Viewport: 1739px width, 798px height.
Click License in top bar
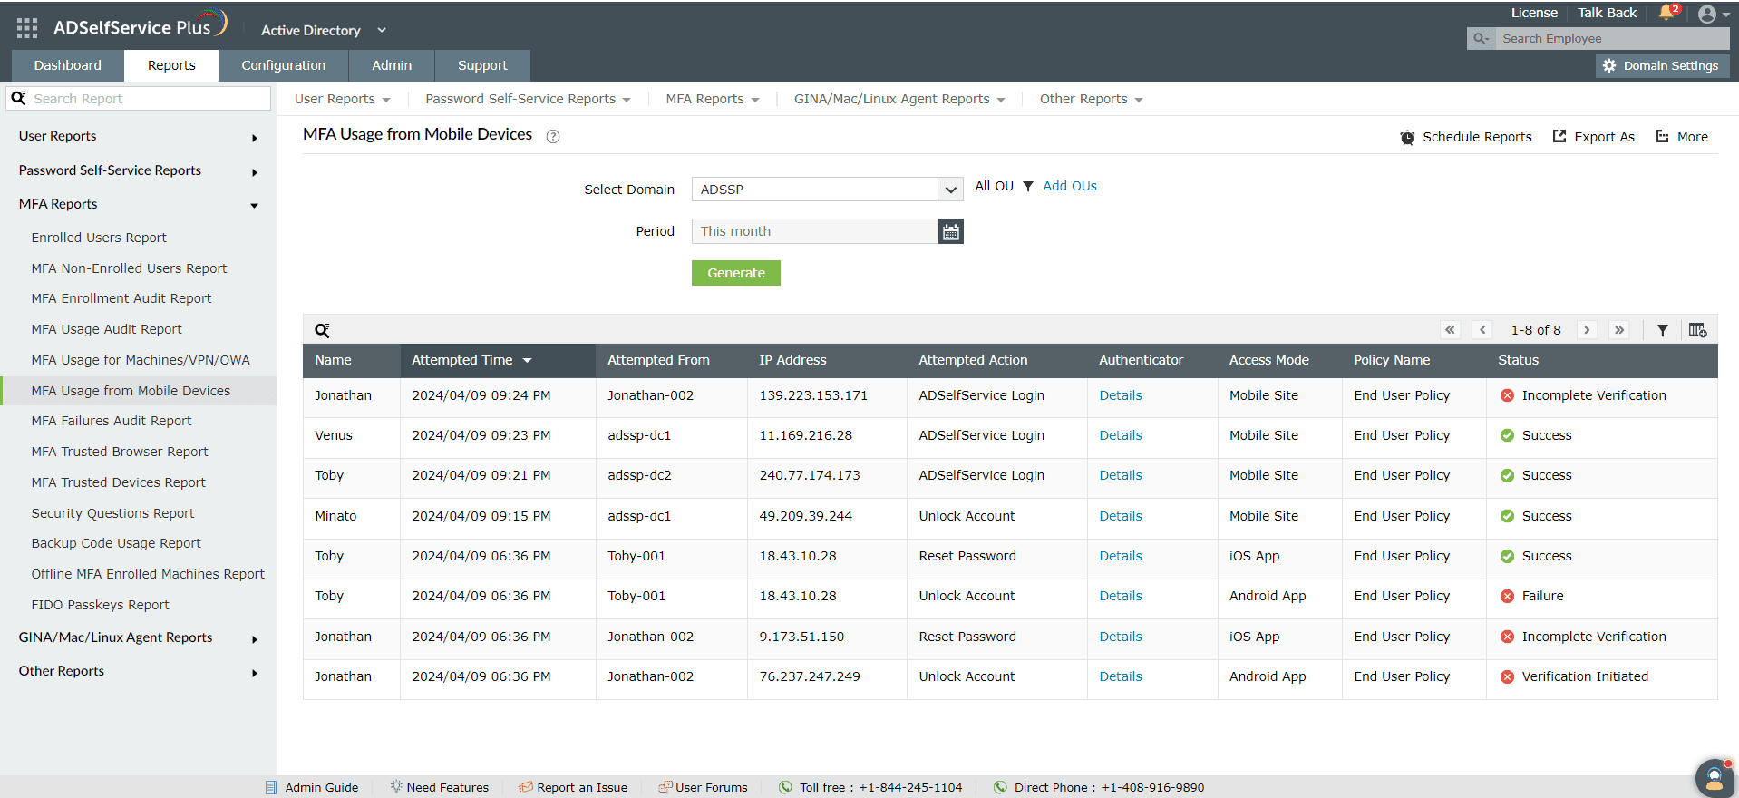coord(1534,13)
